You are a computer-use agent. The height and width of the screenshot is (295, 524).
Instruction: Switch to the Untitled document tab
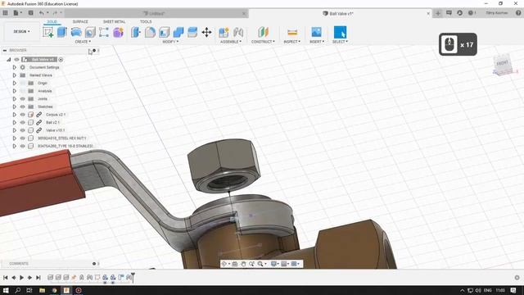[x=156, y=13]
